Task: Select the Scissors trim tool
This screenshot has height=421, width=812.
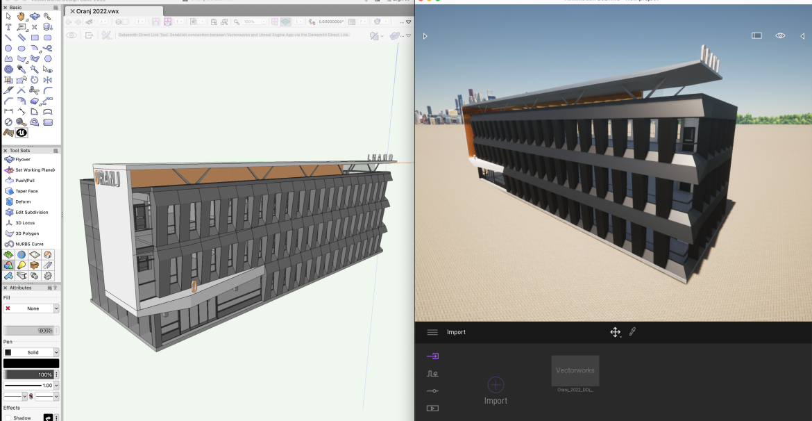Action: tap(35, 90)
